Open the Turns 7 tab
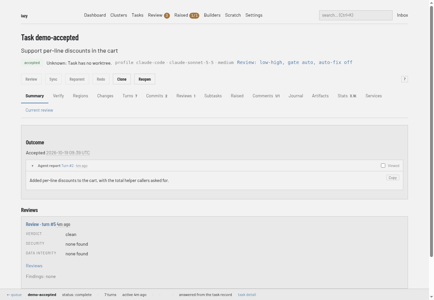This screenshot has height=300, width=434. pyautogui.click(x=130, y=96)
